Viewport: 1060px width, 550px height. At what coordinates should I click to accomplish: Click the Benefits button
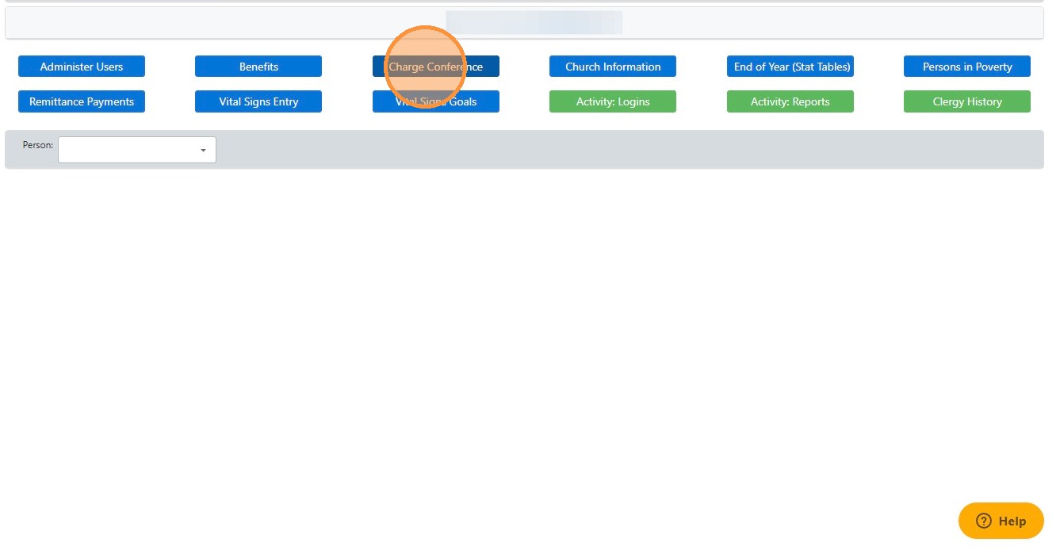[258, 67]
